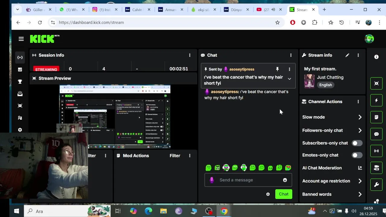This screenshot has width=386, height=217.
Task: Switch to the Güller browser tab
Action: tap(39, 10)
